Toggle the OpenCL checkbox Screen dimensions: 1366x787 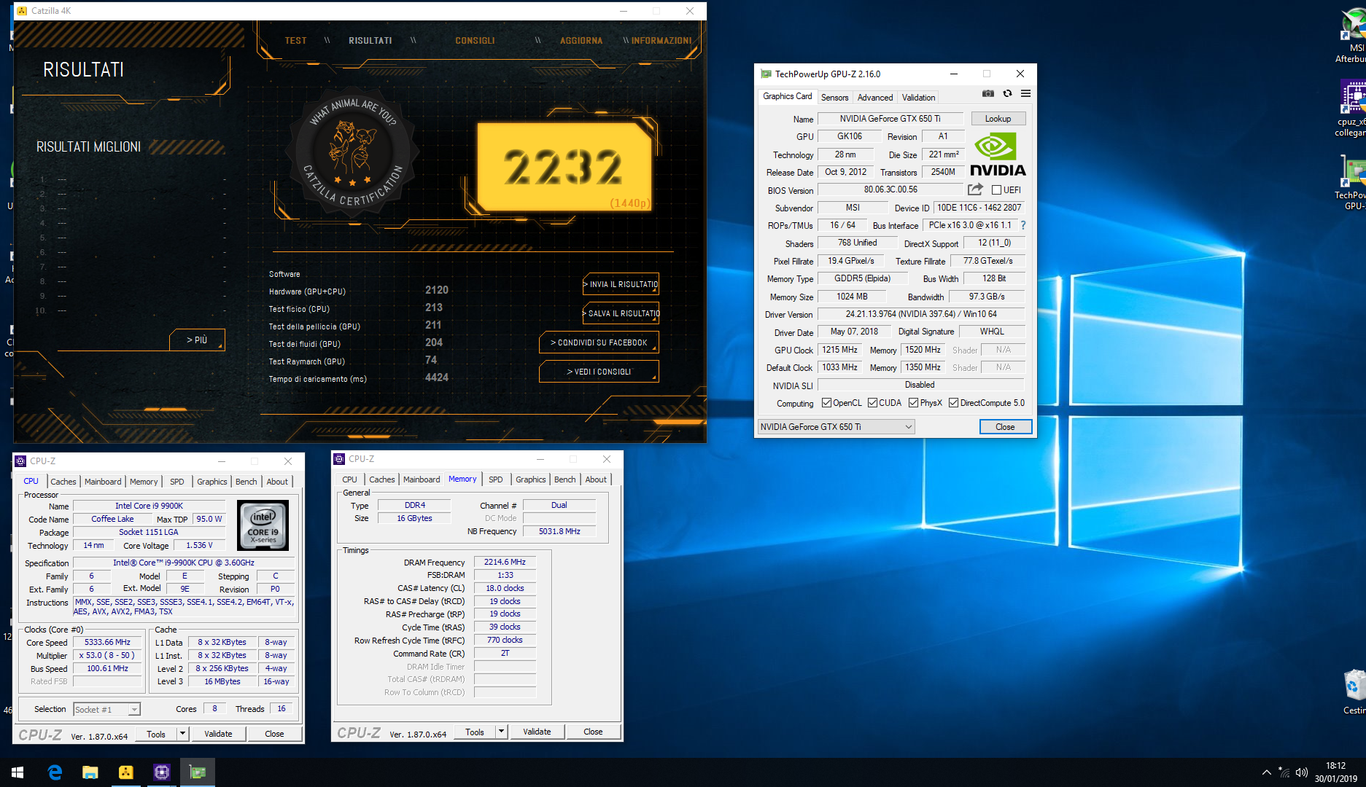826,403
